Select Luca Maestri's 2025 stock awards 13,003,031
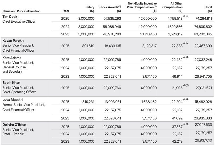Image resolution: width=215 pixels, height=145 pixels. pos(112,102)
